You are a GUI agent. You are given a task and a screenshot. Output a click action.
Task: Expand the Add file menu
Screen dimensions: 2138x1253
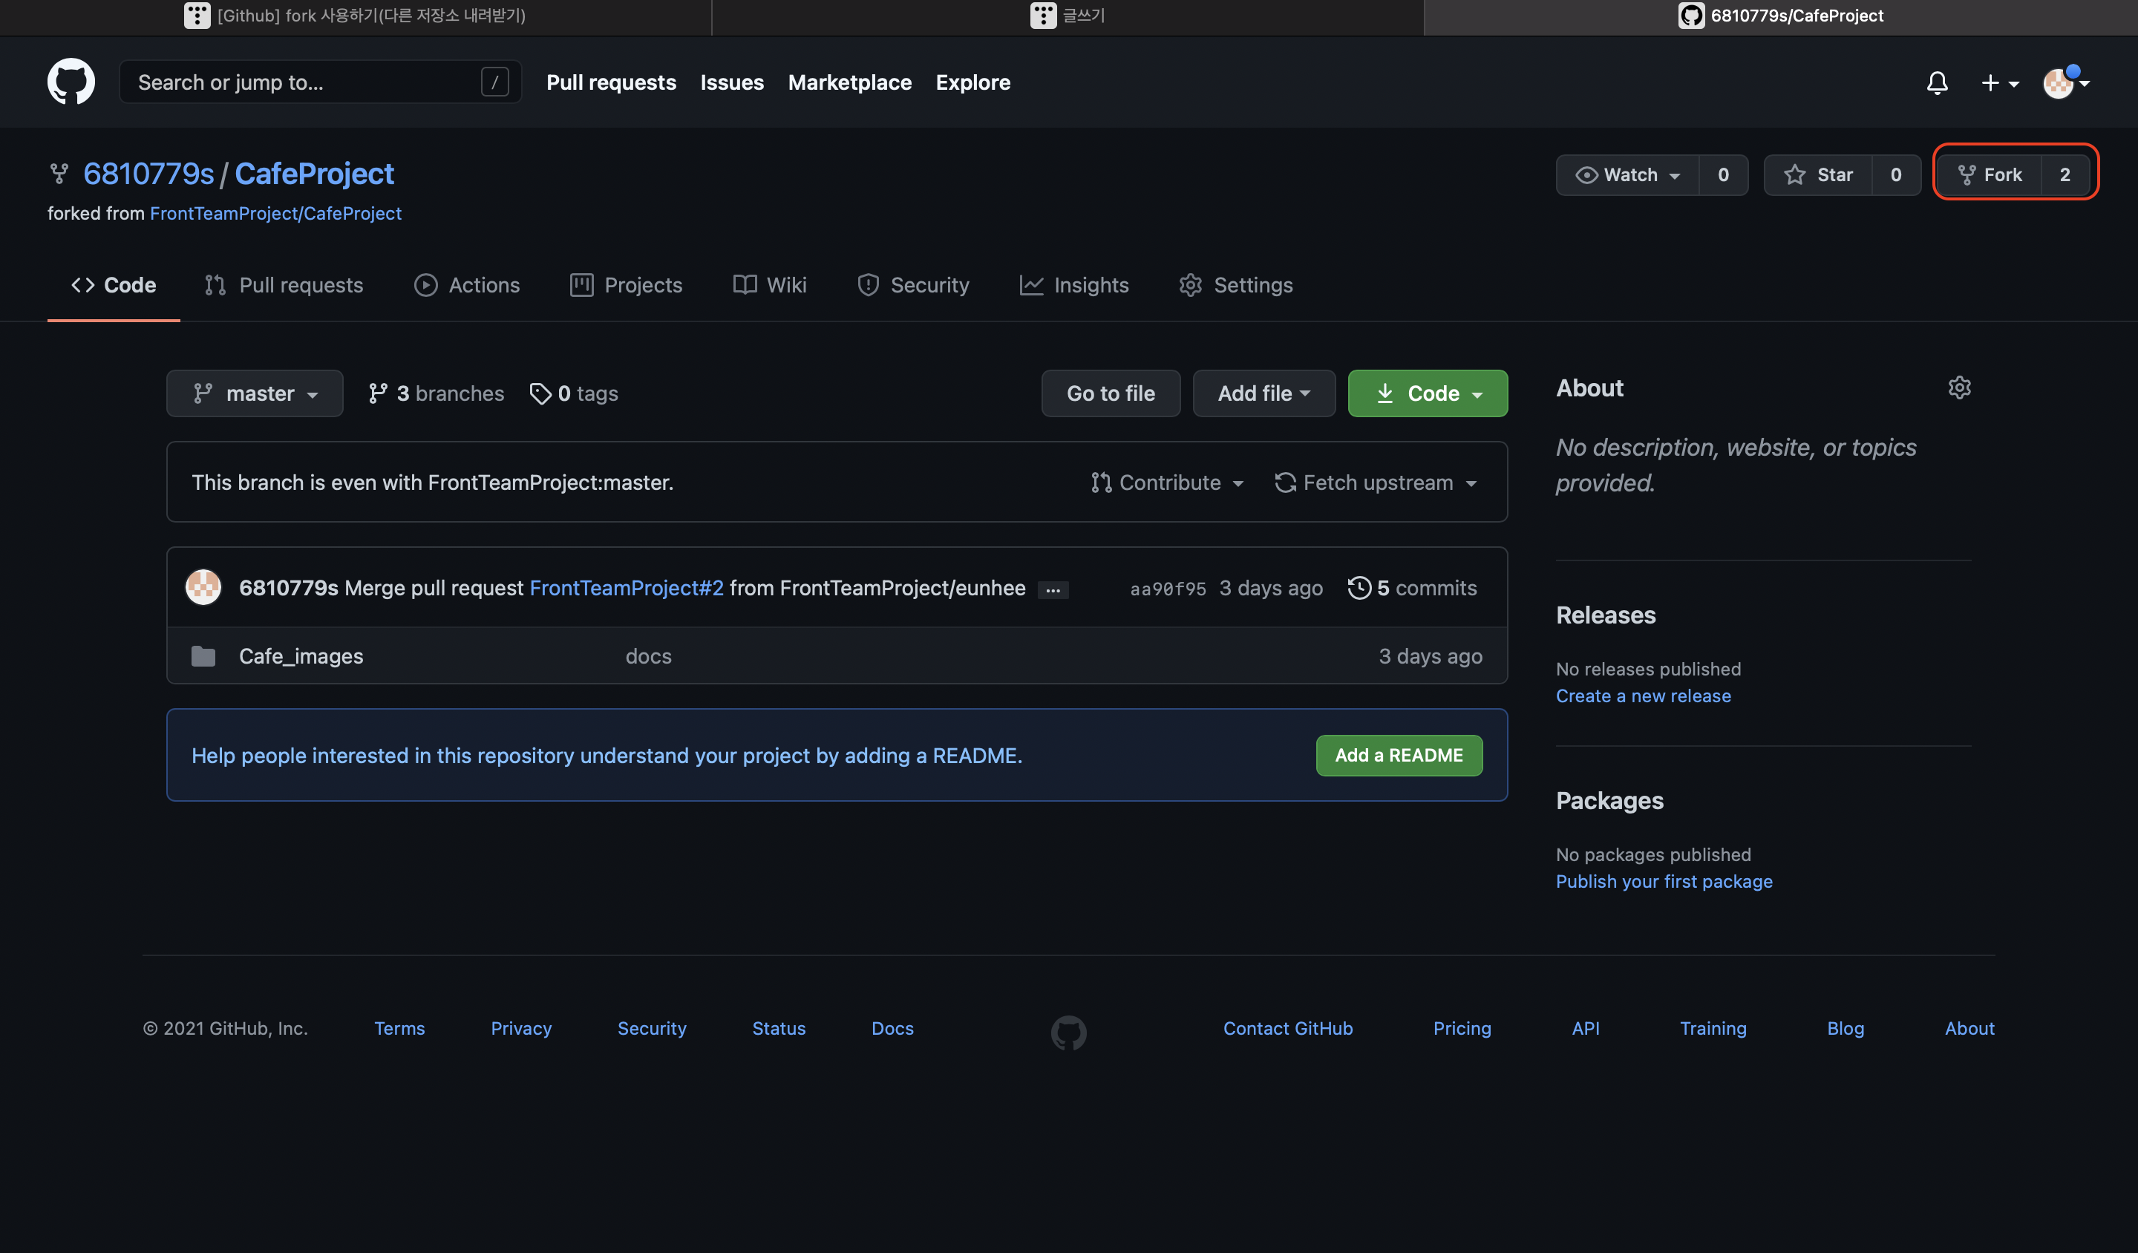(x=1263, y=393)
